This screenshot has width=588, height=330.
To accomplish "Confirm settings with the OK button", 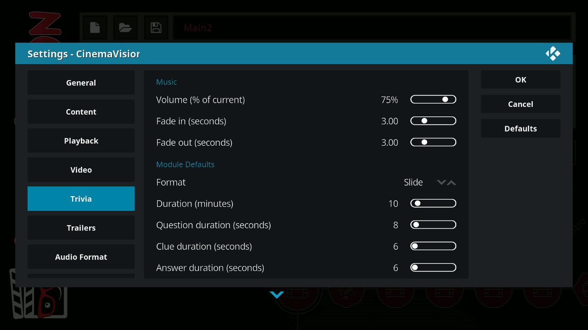I will (x=520, y=80).
